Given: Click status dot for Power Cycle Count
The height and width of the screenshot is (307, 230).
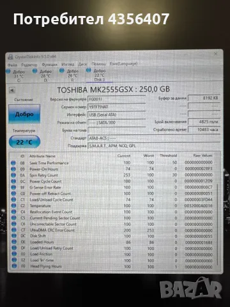Looking at the screenshot, I should click(x=13, y=181).
